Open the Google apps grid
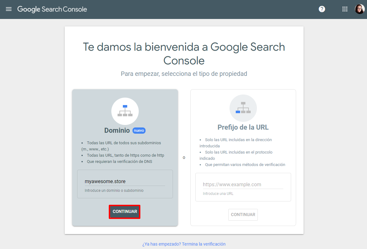Image resolution: width=367 pixels, height=249 pixels. pyautogui.click(x=345, y=9)
